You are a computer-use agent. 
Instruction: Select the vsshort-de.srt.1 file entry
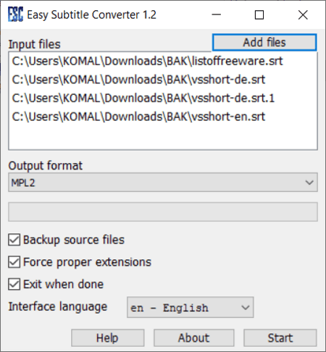143,99
